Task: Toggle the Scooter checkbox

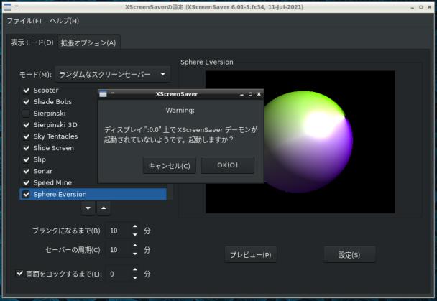Action: (x=26, y=91)
